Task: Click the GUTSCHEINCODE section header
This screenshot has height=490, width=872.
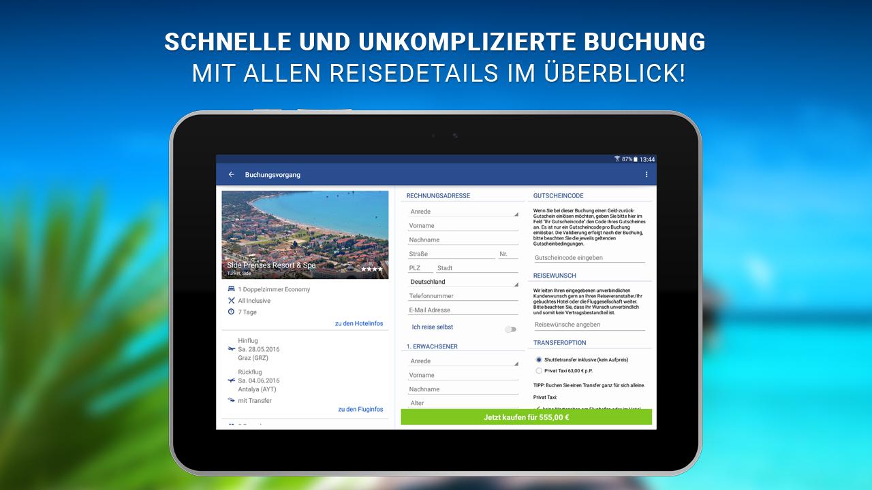Action: tap(559, 196)
